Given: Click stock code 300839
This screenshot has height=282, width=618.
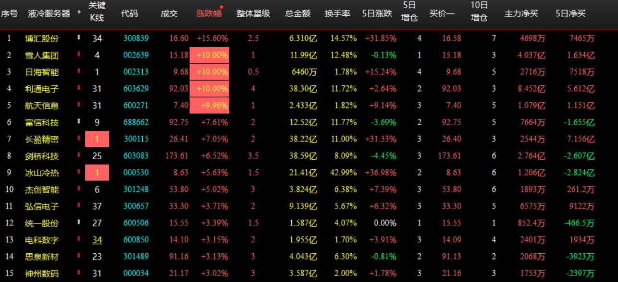Looking at the screenshot, I should tap(136, 38).
